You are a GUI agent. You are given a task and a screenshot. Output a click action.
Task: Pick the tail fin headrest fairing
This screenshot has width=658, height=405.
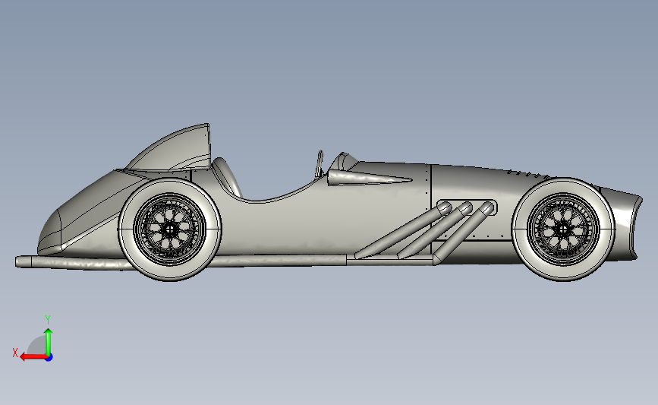click(x=174, y=148)
